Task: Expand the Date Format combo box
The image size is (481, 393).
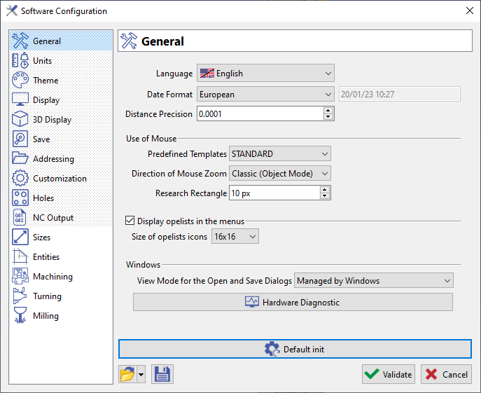Action: point(265,94)
